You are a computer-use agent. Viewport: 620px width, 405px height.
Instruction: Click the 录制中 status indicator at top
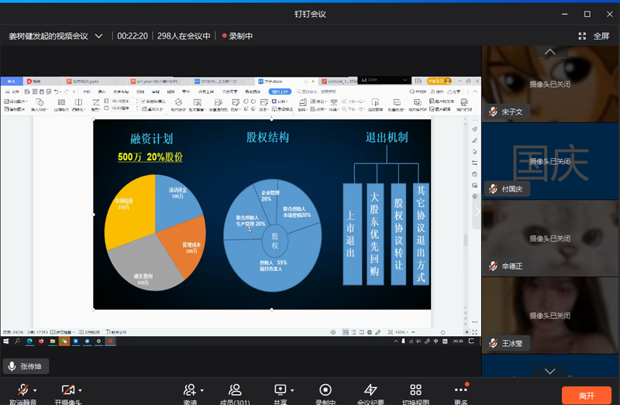tap(238, 36)
